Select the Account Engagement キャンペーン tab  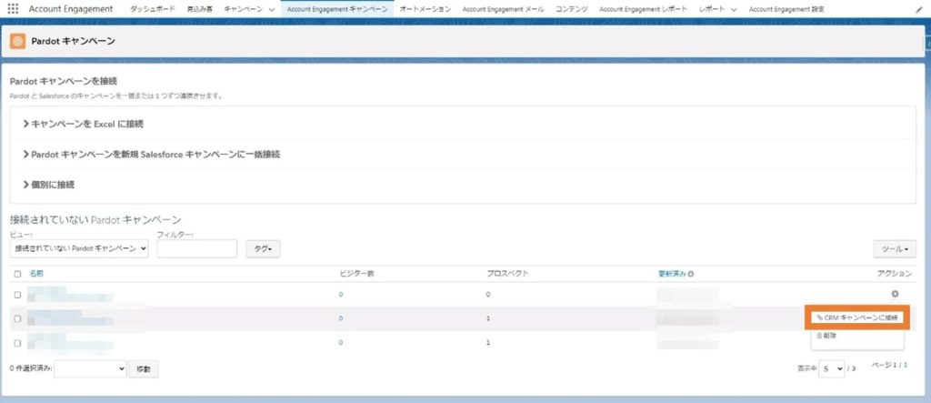tap(337, 9)
